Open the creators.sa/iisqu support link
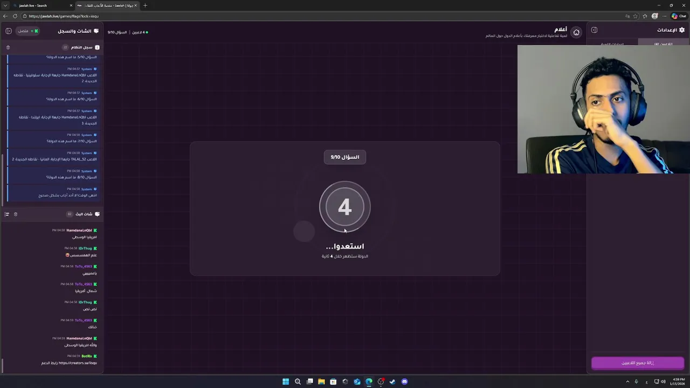 click(x=78, y=363)
